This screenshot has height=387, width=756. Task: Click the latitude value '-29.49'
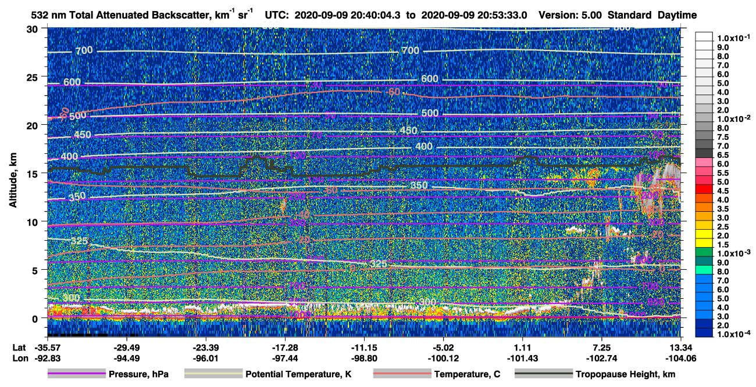126,348
